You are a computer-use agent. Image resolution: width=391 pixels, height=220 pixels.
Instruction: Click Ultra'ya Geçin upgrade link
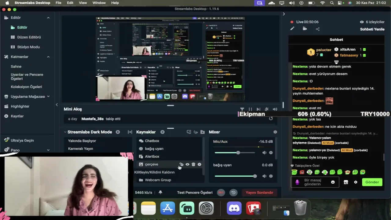coord(22,140)
